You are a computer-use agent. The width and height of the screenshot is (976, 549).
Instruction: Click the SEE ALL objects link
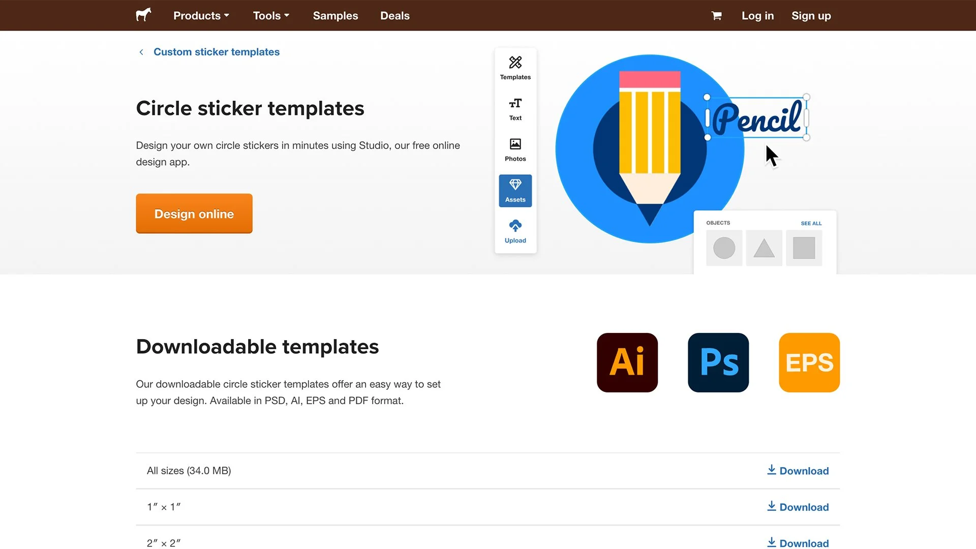811,223
